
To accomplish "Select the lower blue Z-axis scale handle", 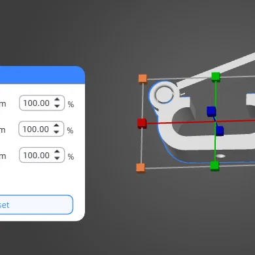I will [x=220, y=131].
